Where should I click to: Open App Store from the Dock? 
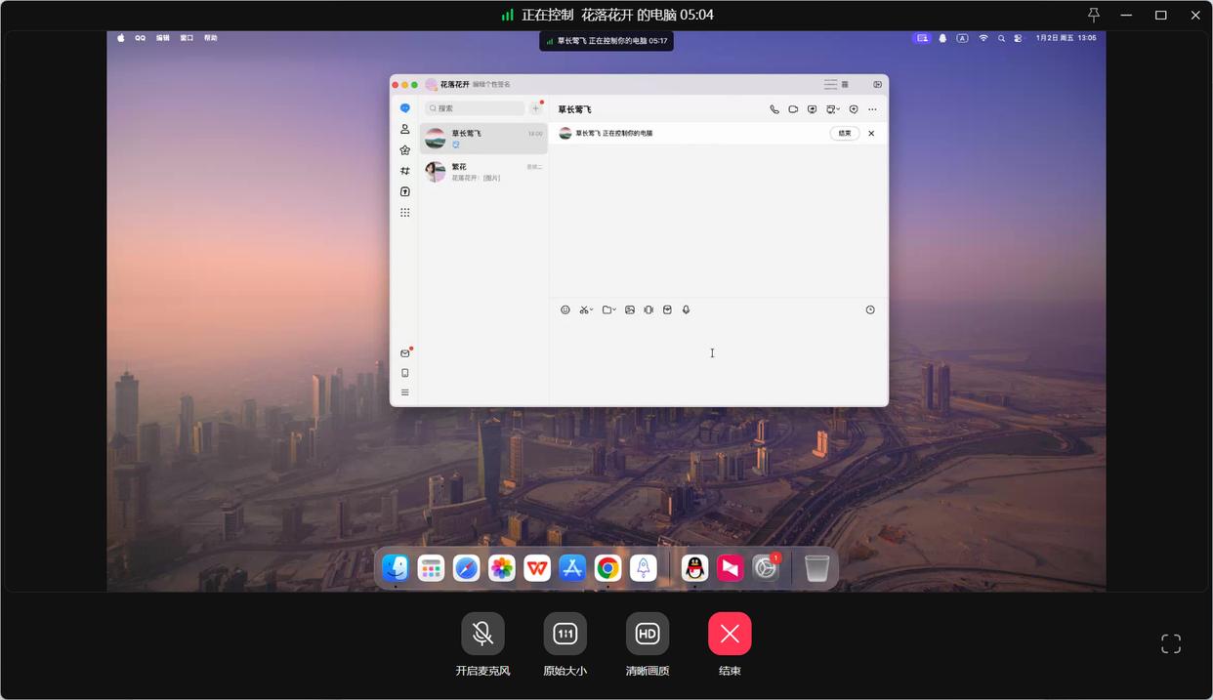[x=572, y=567]
